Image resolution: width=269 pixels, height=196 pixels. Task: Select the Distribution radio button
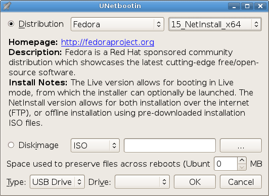pos(11,24)
